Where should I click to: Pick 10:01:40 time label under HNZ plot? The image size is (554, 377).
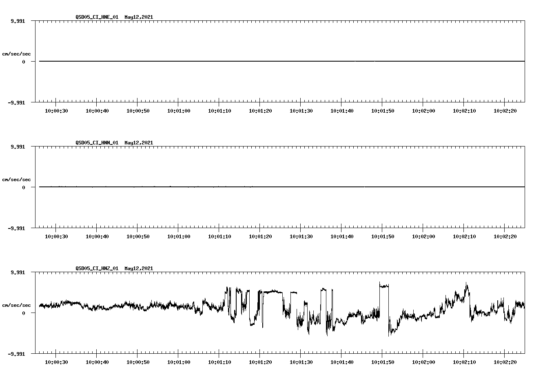(x=342, y=362)
